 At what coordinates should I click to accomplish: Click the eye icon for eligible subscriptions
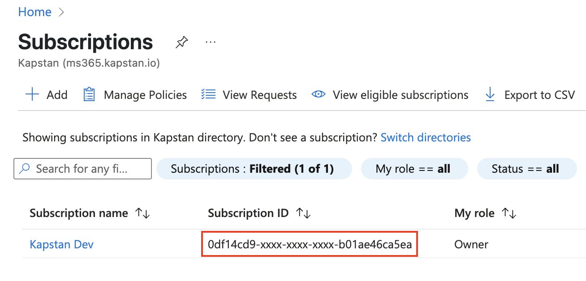tap(318, 94)
